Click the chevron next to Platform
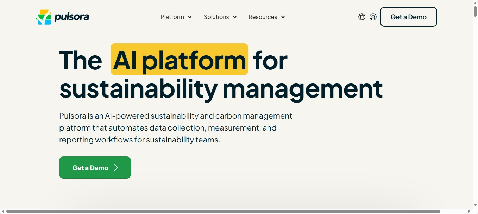 (x=190, y=17)
